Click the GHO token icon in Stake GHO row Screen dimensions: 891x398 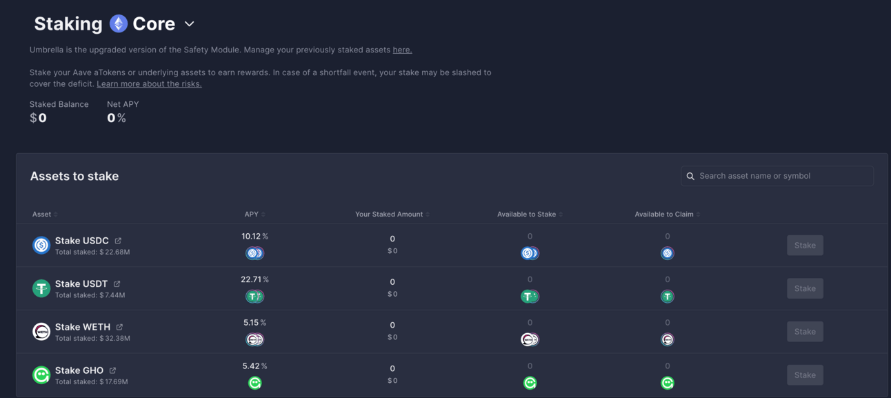[41, 375]
